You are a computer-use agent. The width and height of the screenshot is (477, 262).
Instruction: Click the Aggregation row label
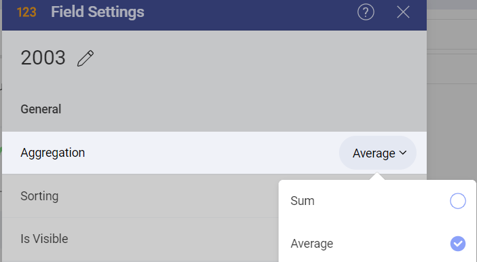52,153
